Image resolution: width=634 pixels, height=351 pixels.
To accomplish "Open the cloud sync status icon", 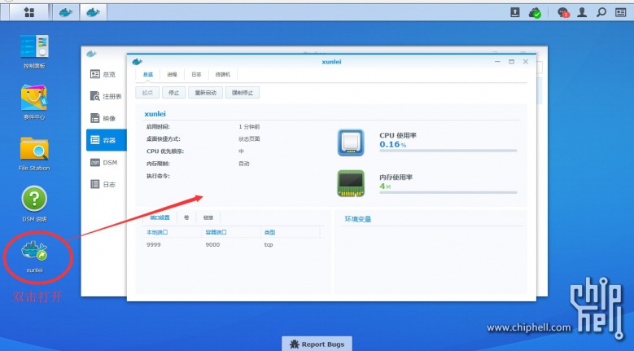I will tap(535, 12).
